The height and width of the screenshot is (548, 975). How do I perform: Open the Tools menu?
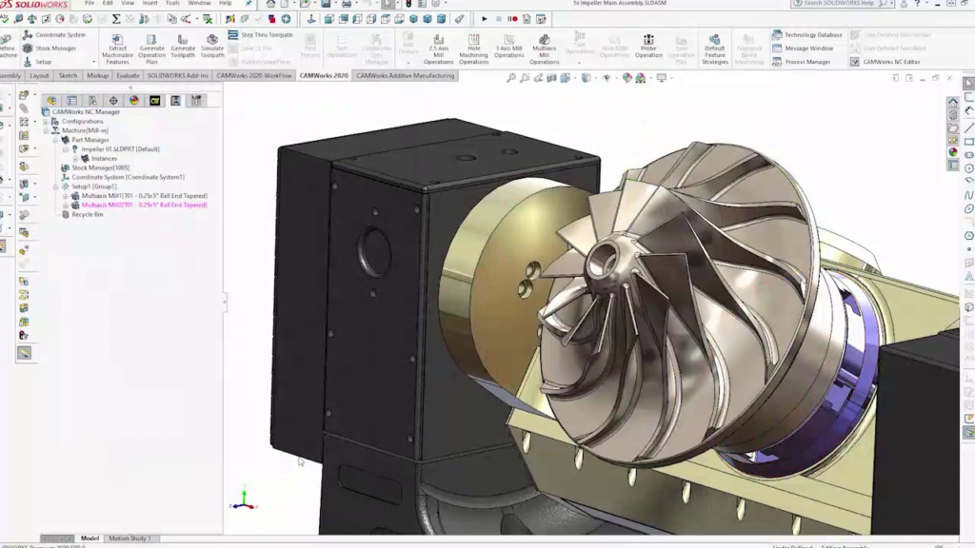[x=171, y=4]
